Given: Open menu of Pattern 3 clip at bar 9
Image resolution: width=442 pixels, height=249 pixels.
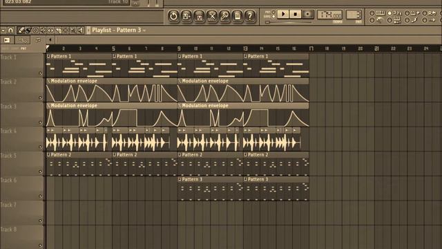Looking at the screenshot, I should point(180,179).
